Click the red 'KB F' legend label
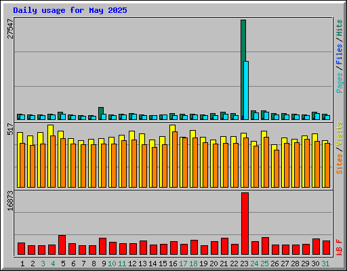The image size is (347, 271). pyautogui.click(x=340, y=247)
